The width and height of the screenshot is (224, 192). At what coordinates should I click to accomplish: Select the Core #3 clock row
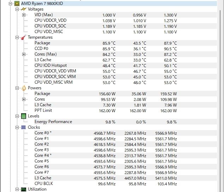(126, 150)
